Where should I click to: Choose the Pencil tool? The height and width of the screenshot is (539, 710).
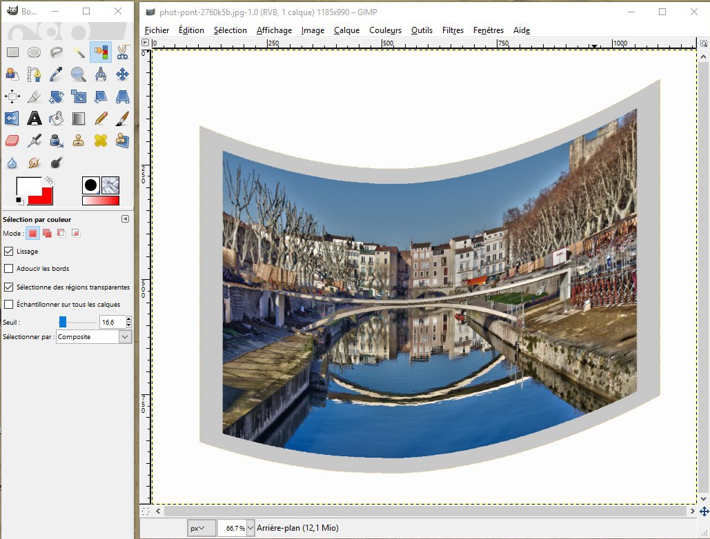click(x=101, y=119)
